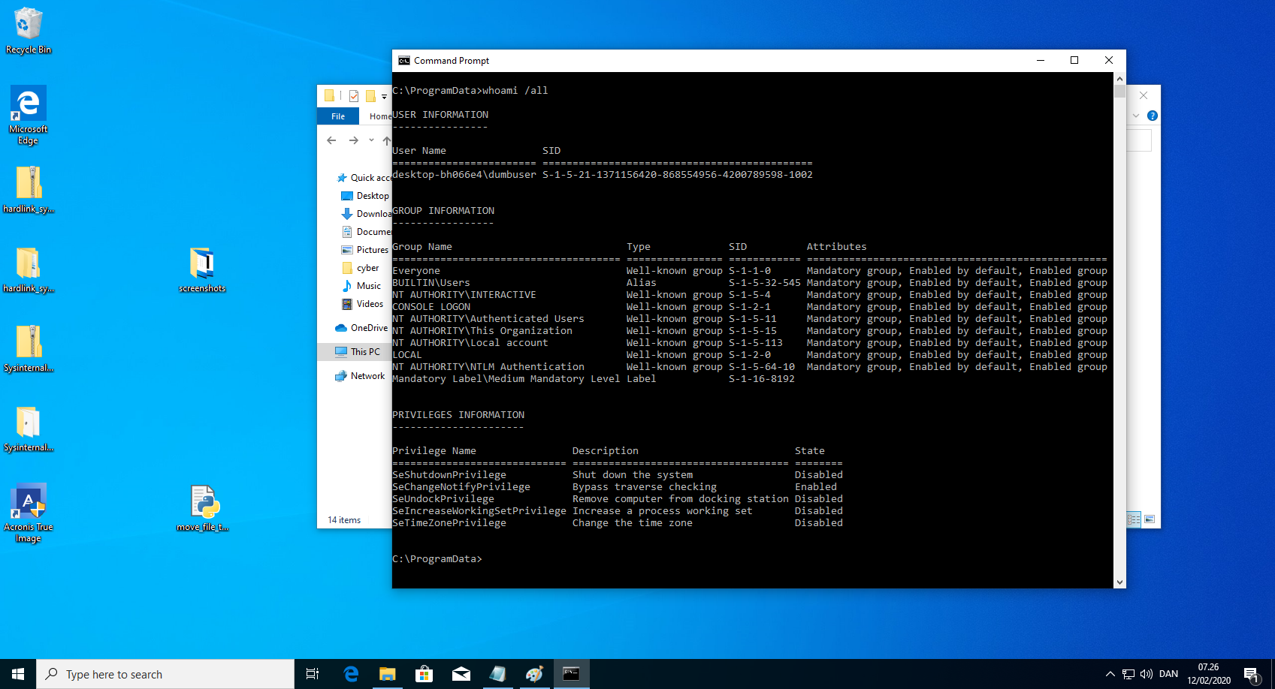Screen dimensions: 1275x689
Task: Toggle the properties checkmark quick access button
Action: [x=353, y=96]
